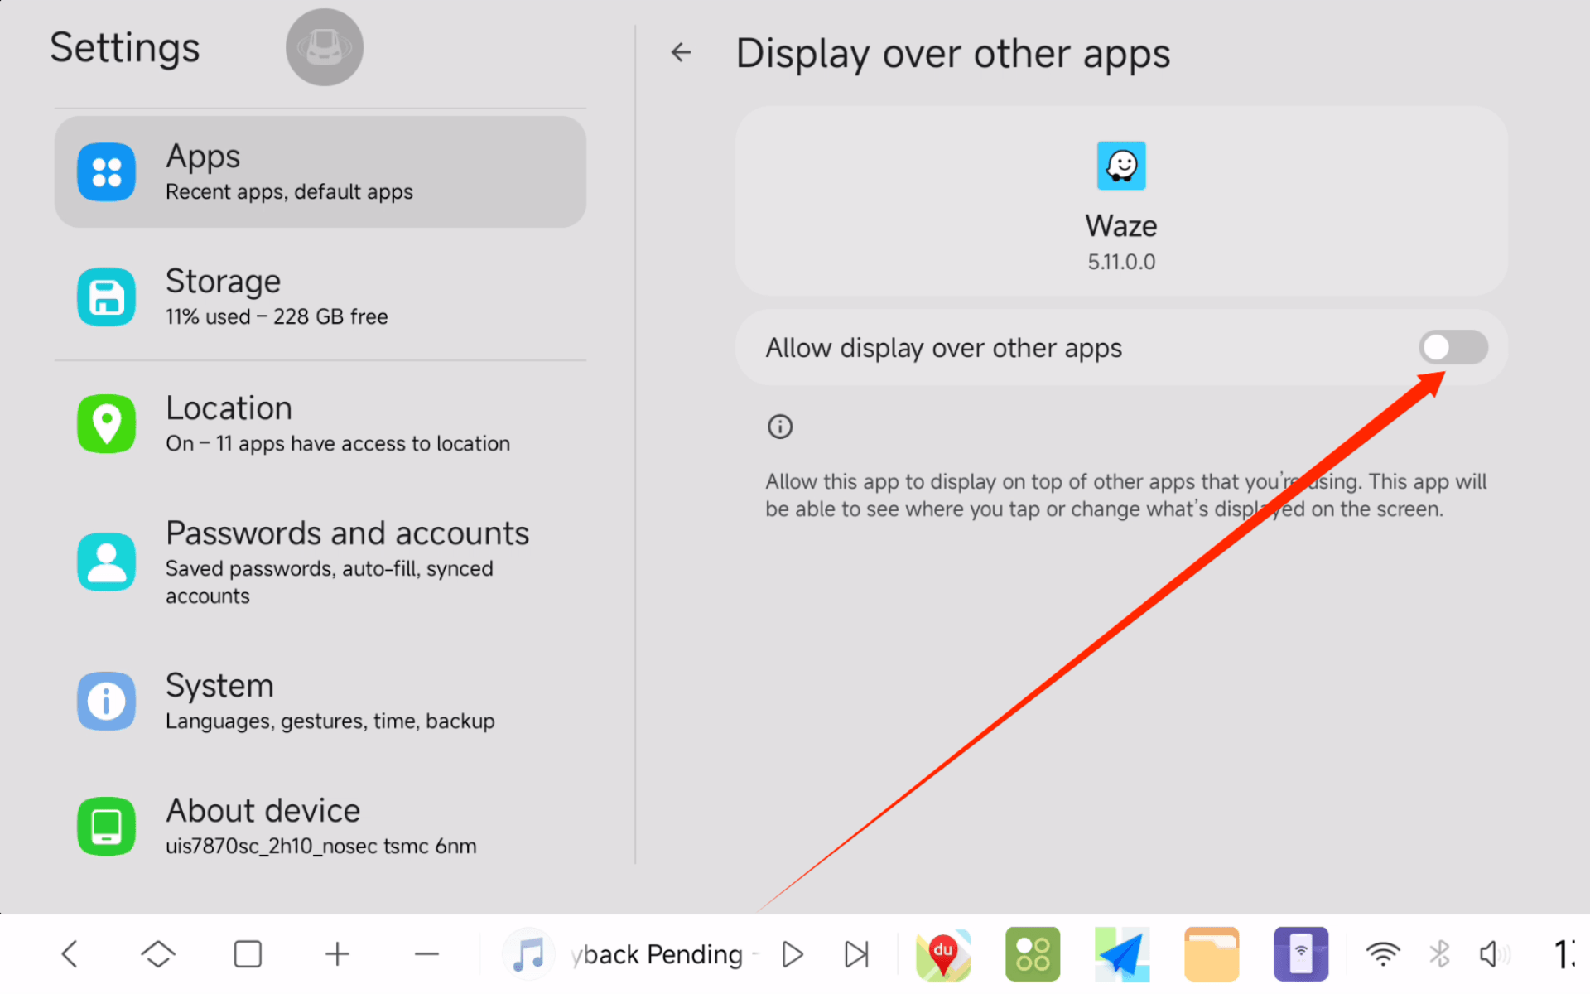The image size is (1590, 994).
Task: Tap the music note icon in bottom bar
Action: [528, 954]
